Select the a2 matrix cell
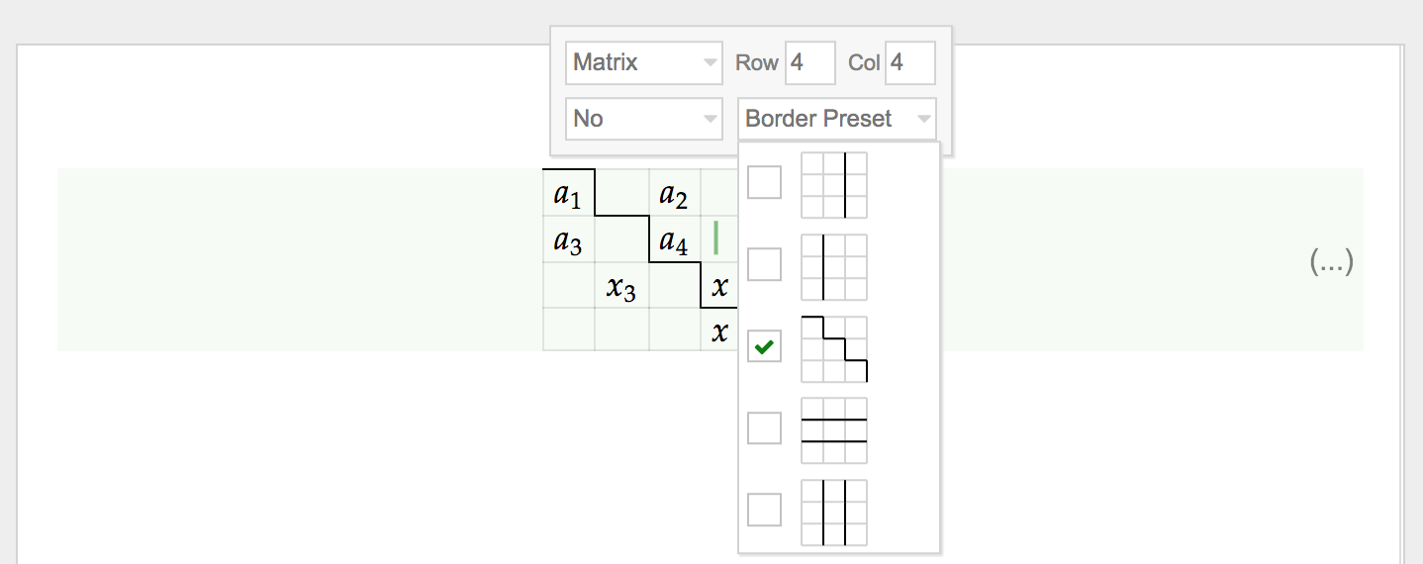The height and width of the screenshot is (564, 1423). [x=674, y=193]
